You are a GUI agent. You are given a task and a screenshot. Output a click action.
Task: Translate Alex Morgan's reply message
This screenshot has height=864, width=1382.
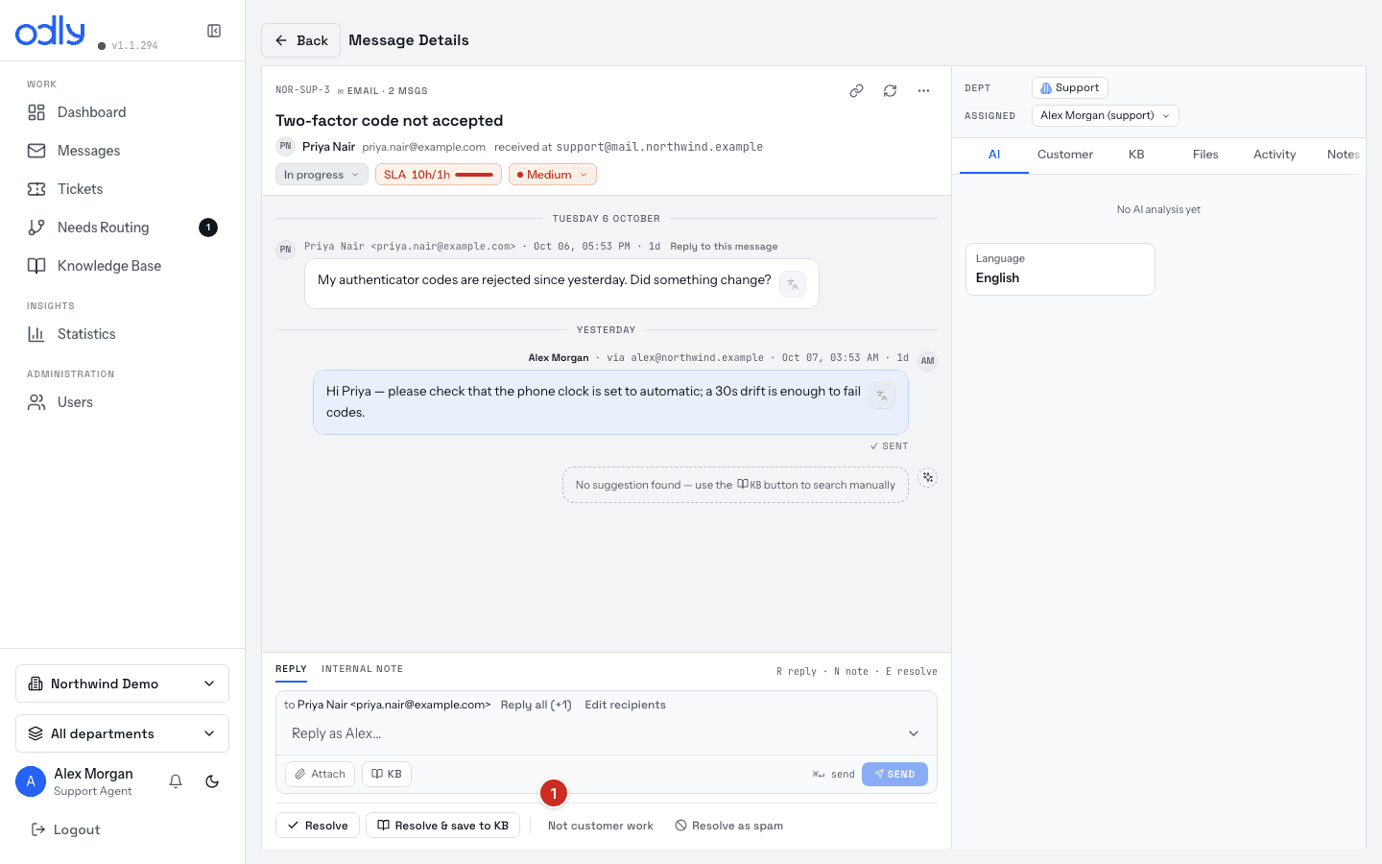click(x=882, y=396)
